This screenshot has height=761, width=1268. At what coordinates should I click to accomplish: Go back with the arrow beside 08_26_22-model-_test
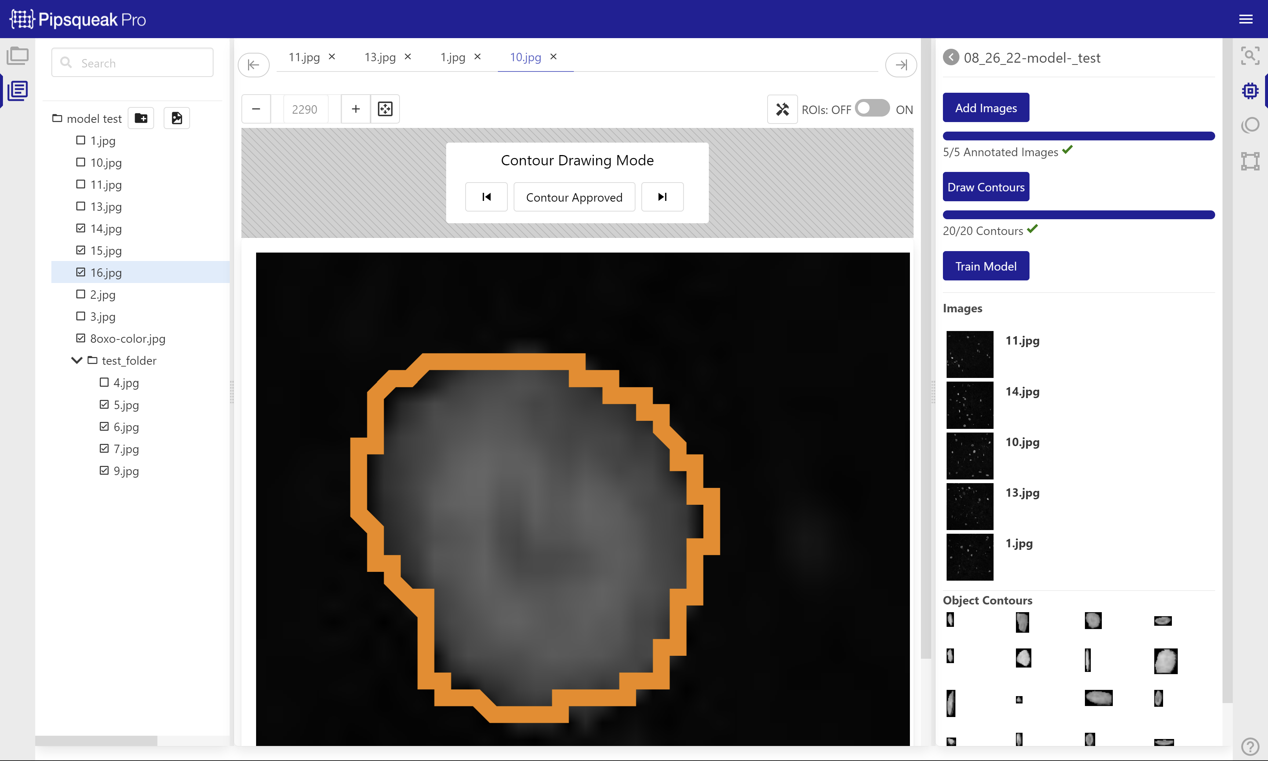click(951, 58)
